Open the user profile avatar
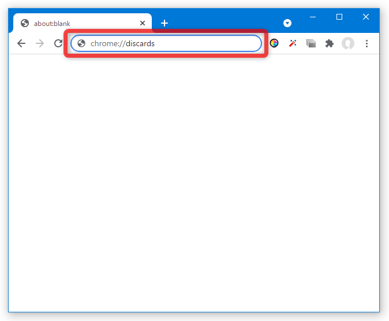 point(348,43)
